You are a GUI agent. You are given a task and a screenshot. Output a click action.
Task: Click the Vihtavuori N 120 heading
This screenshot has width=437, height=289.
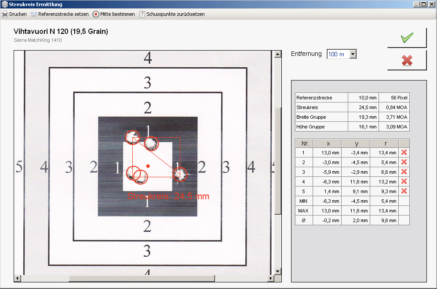61,31
